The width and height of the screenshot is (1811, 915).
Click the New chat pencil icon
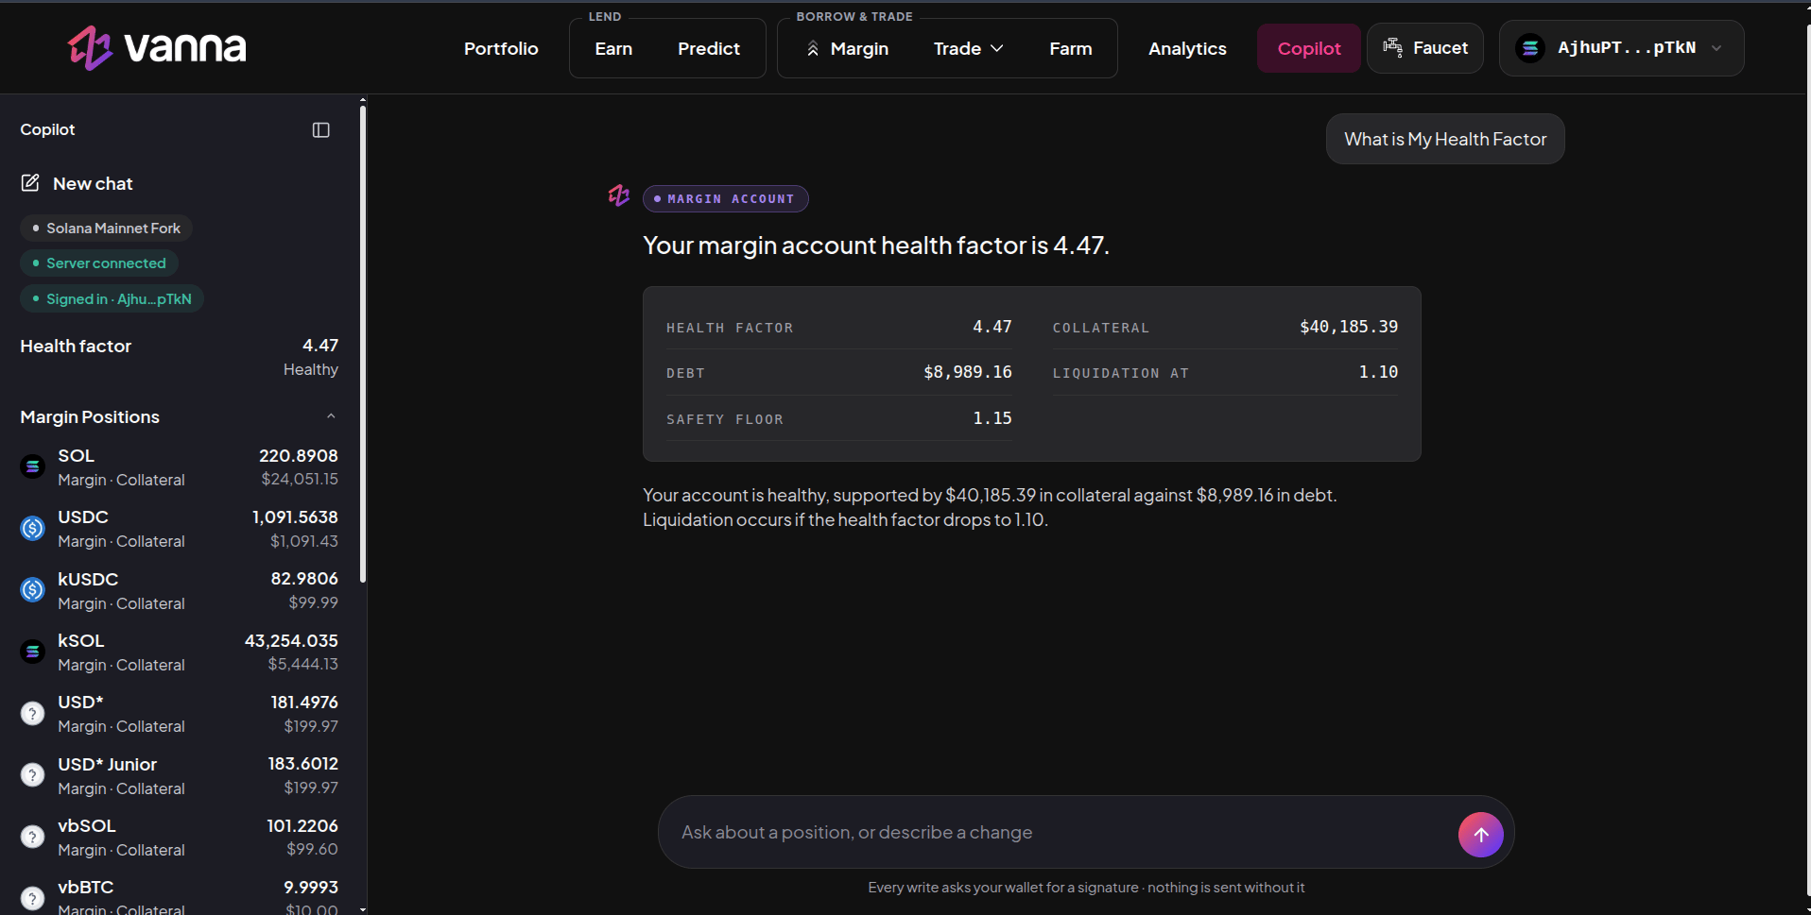pos(30,183)
